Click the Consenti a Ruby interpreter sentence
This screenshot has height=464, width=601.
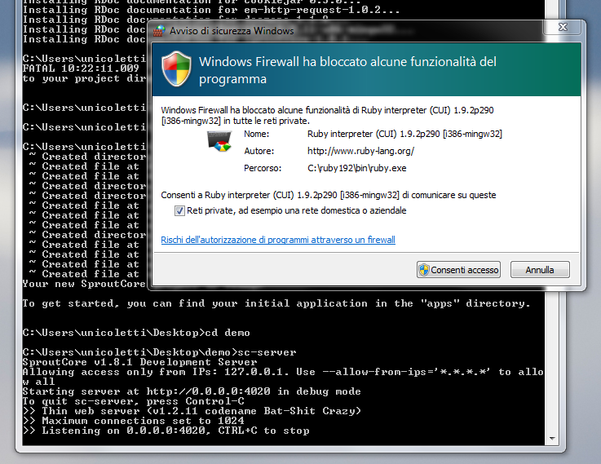[329, 195]
